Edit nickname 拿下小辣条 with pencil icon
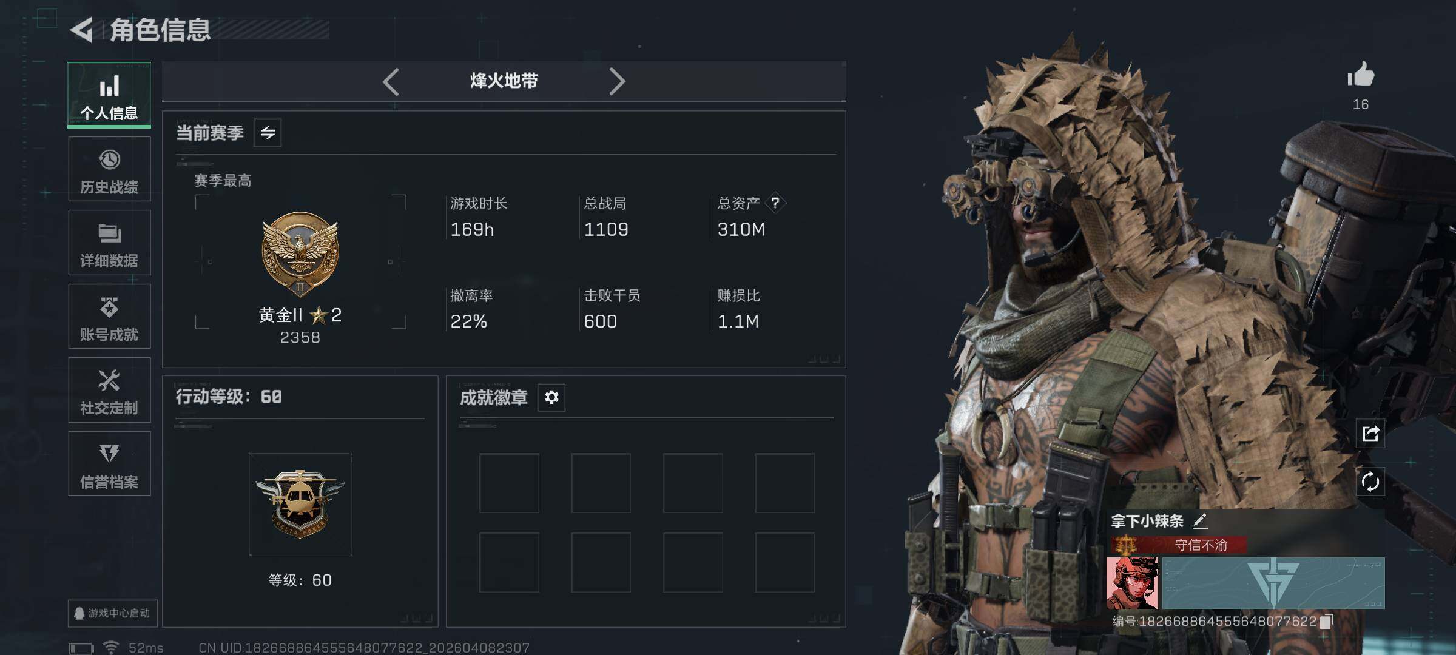This screenshot has height=655, width=1456. tap(1200, 521)
